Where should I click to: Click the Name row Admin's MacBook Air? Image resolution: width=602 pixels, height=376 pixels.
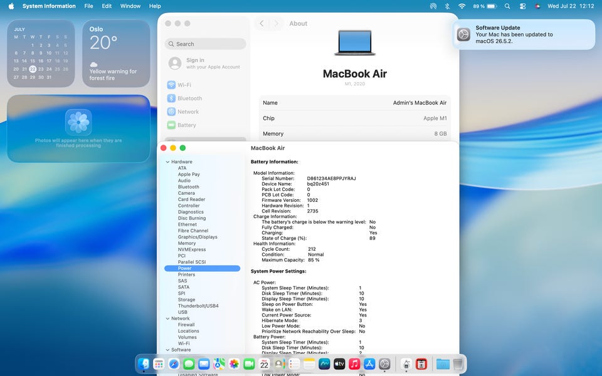354,103
